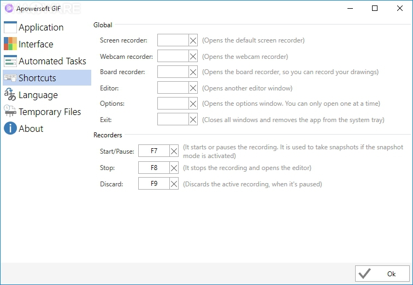Clear the Exit shortcut with X

click(x=193, y=119)
